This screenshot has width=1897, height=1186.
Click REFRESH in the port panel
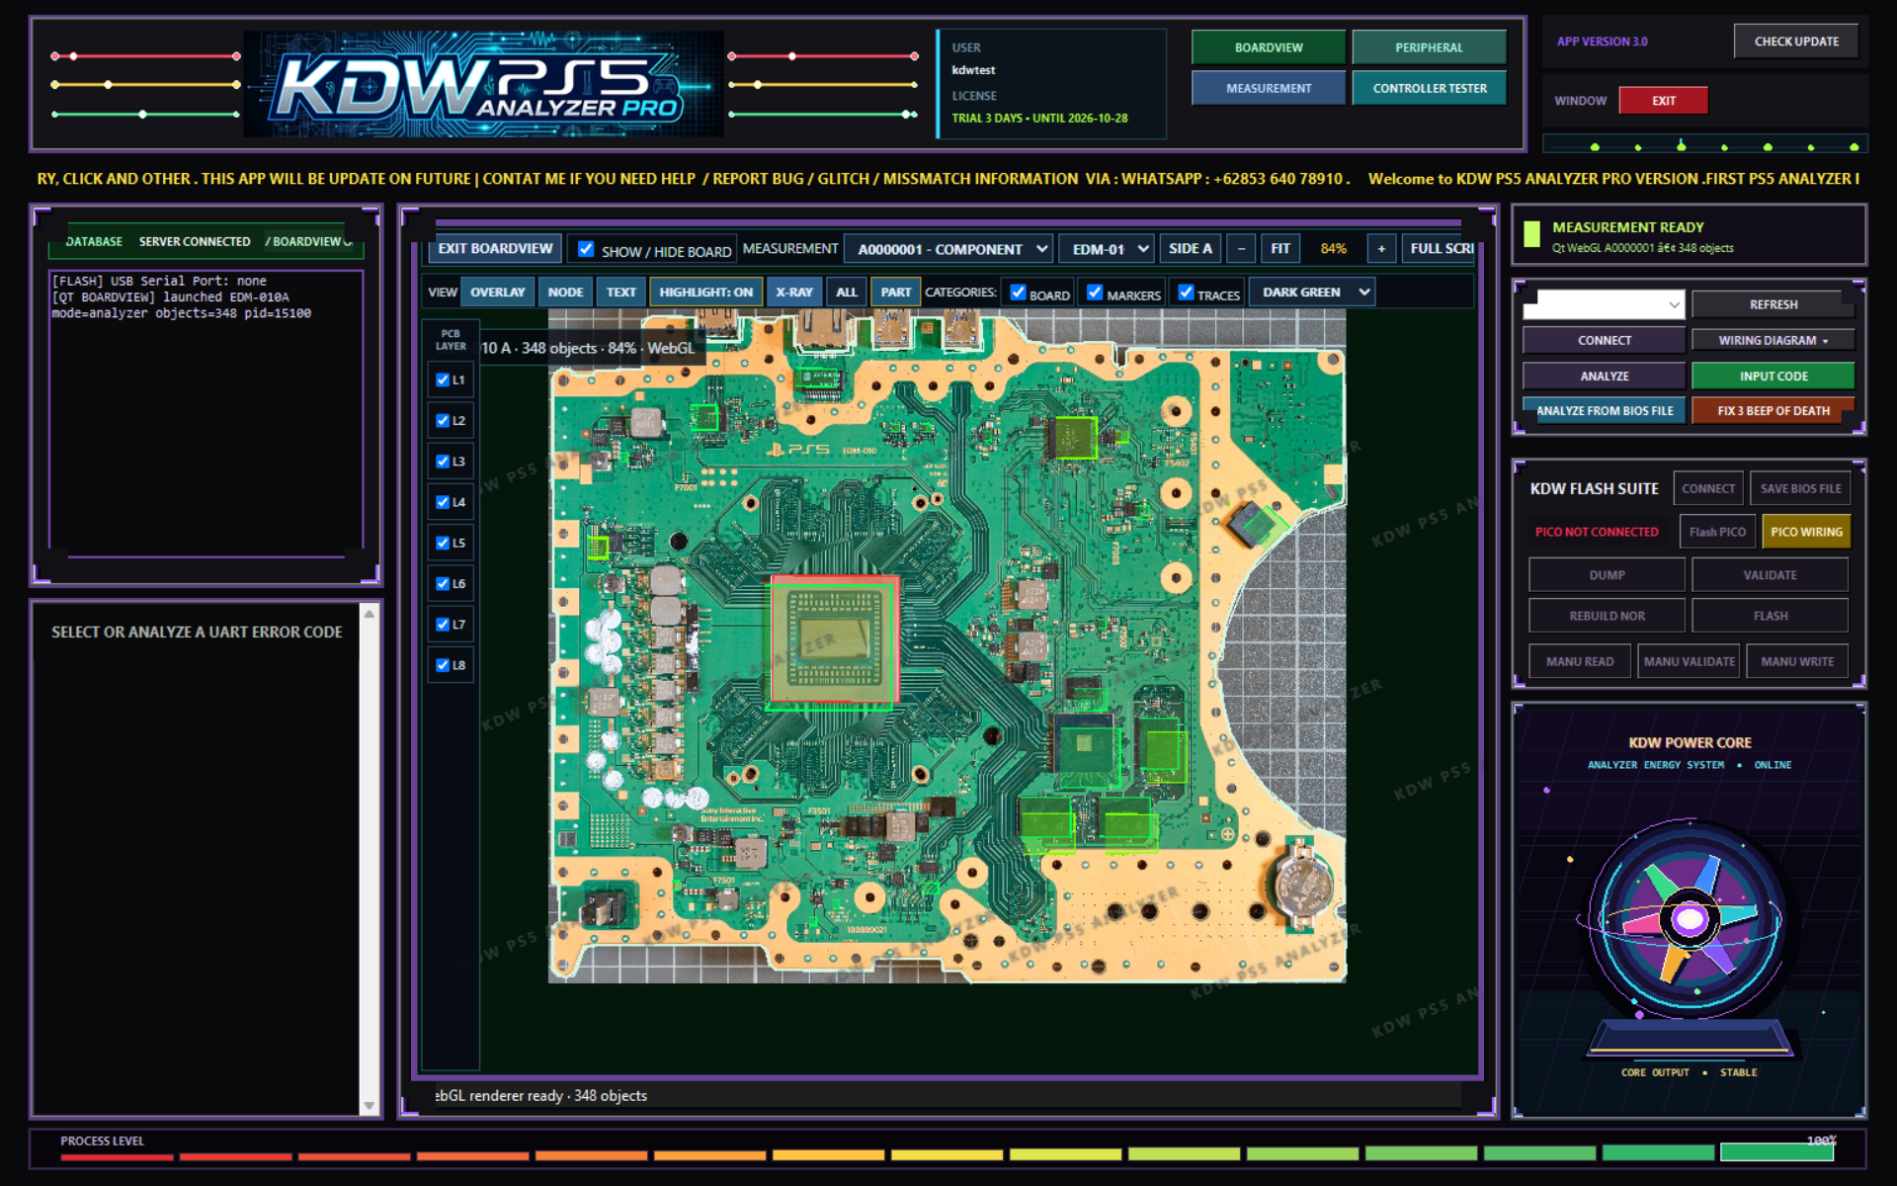(x=1773, y=304)
